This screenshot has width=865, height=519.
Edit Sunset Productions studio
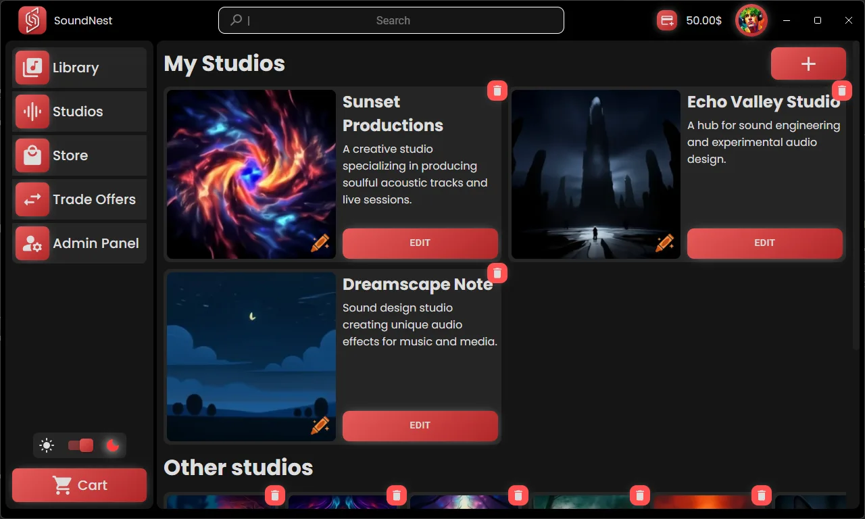[x=420, y=243]
